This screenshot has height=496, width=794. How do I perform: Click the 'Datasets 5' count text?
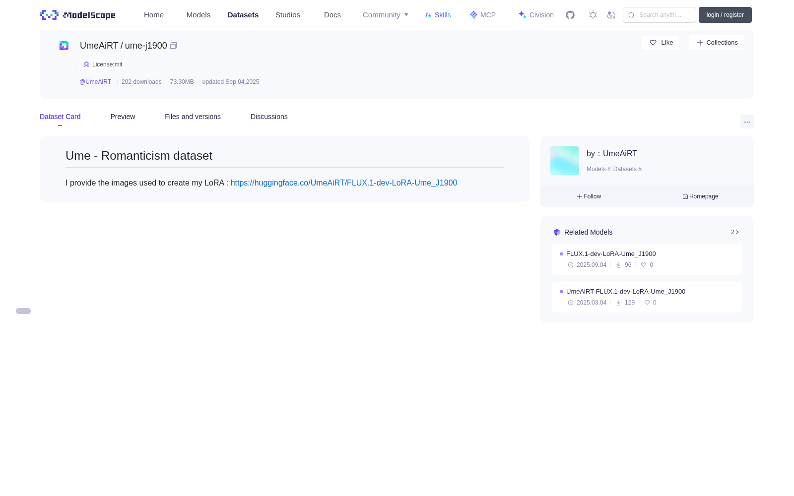tap(627, 169)
